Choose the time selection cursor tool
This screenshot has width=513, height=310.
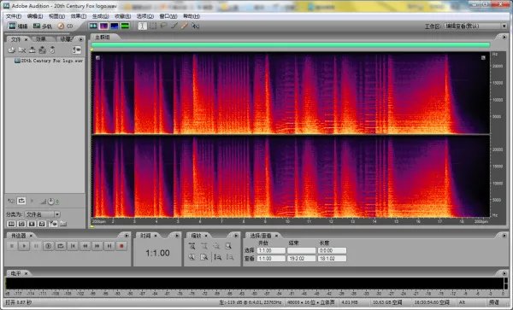(142, 26)
